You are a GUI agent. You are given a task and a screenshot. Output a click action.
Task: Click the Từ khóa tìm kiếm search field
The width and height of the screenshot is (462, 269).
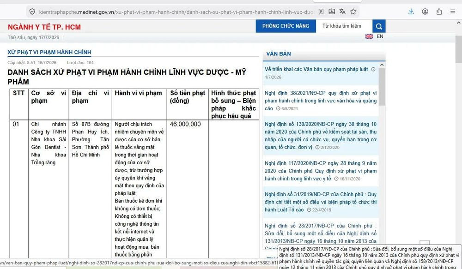(x=344, y=26)
